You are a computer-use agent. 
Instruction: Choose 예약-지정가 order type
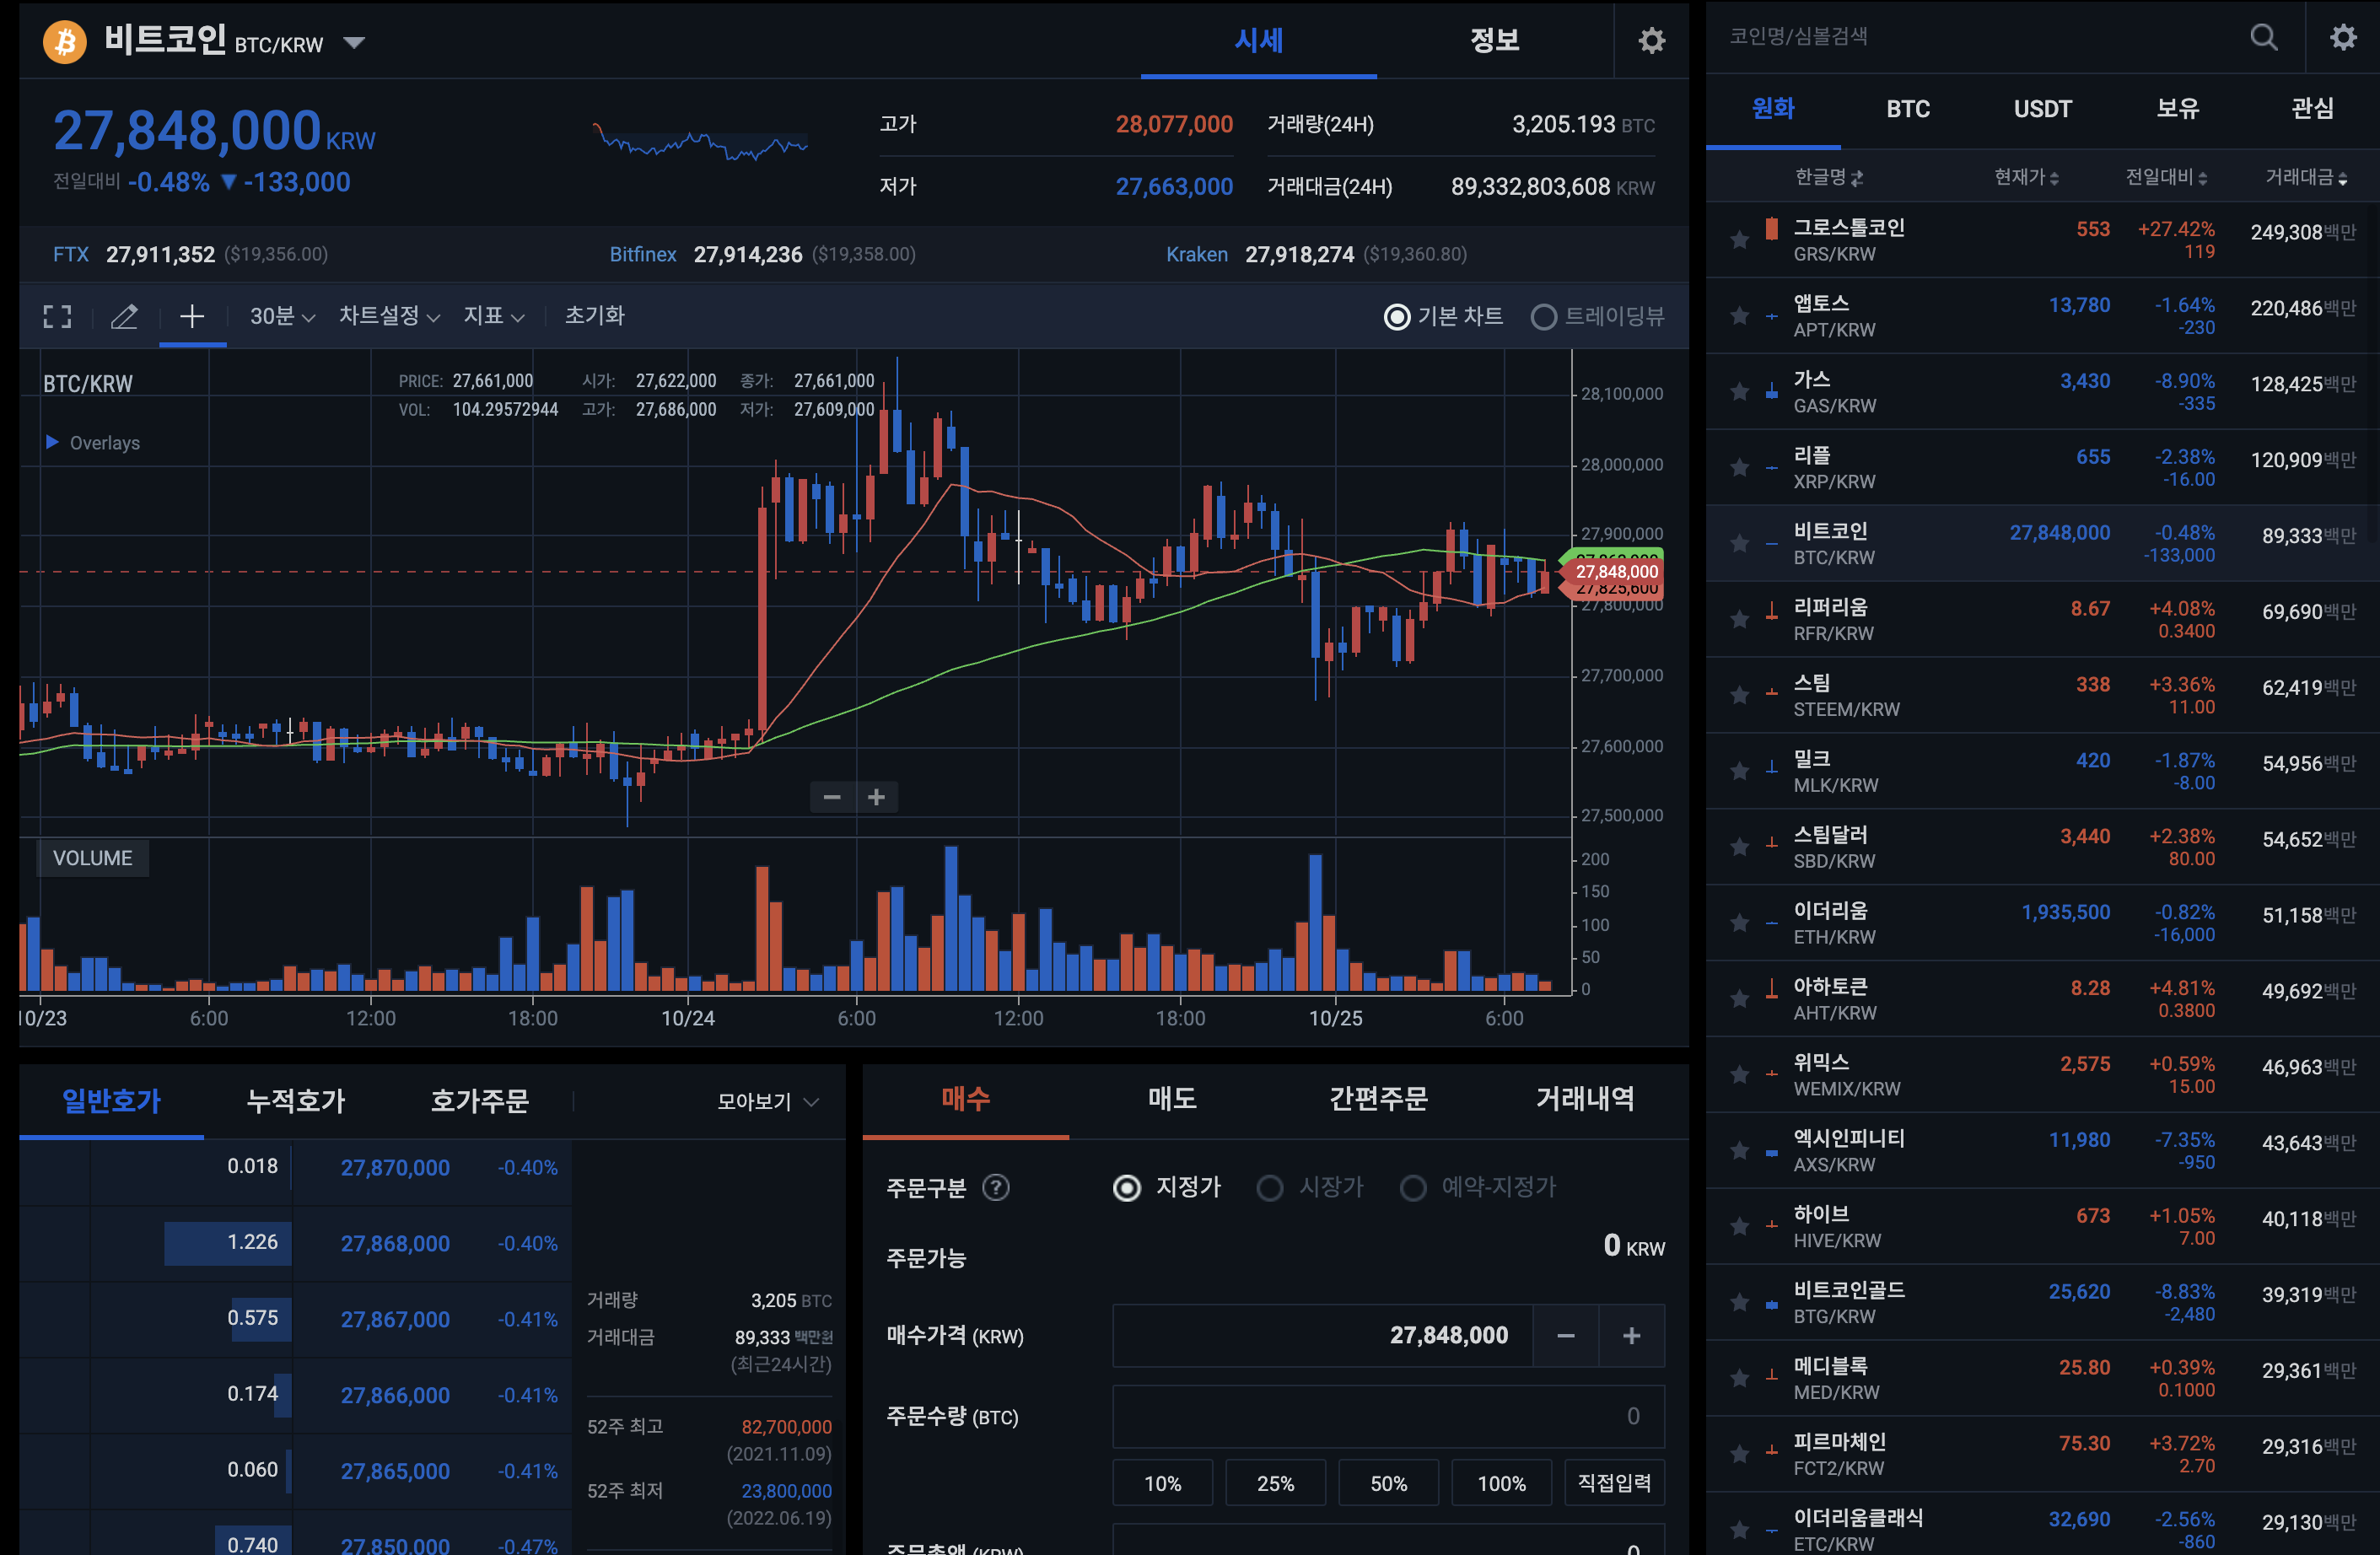pos(1413,1187)
